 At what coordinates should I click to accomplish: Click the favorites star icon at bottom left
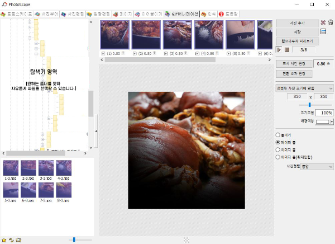[x=4, y=240]
